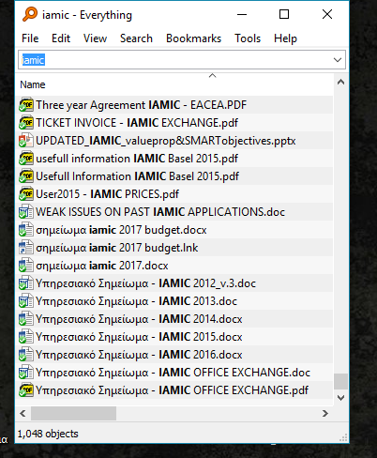Screen dimensions: 377x458
Task: Click Word icon of IAMIC 2014.docx
Action: tap(26, 319)
